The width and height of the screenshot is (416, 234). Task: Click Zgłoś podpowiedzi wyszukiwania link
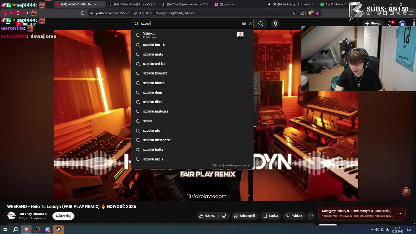[x=231, y=165]
